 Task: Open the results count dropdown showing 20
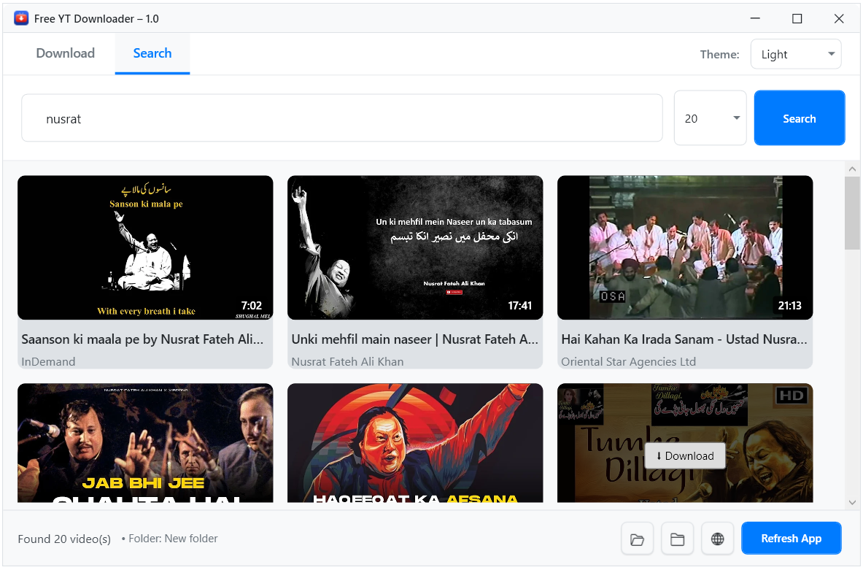[710, 118]
